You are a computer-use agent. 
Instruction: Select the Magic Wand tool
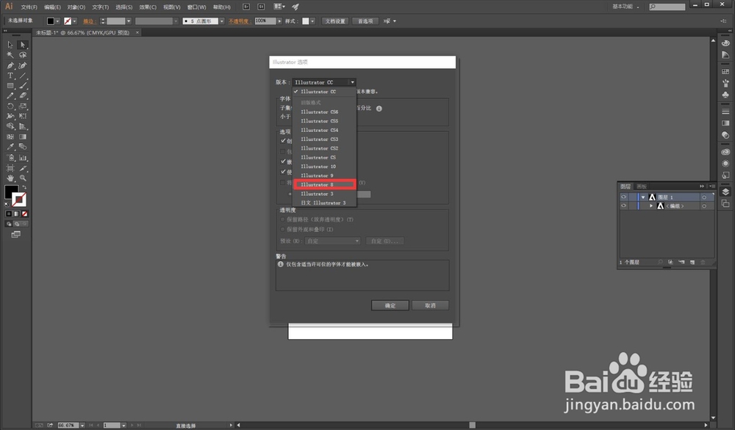tap(10, 55)
